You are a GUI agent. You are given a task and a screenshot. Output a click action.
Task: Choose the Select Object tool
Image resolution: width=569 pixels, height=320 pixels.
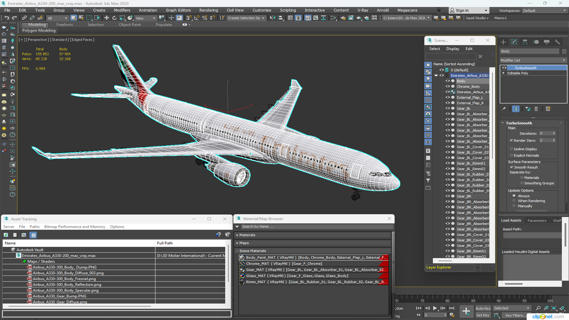(73, 18)
